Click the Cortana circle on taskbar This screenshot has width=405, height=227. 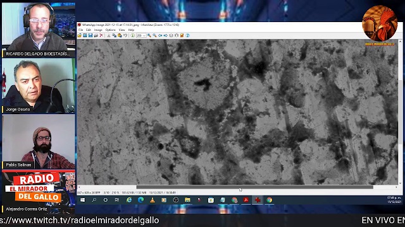point(106,200)
